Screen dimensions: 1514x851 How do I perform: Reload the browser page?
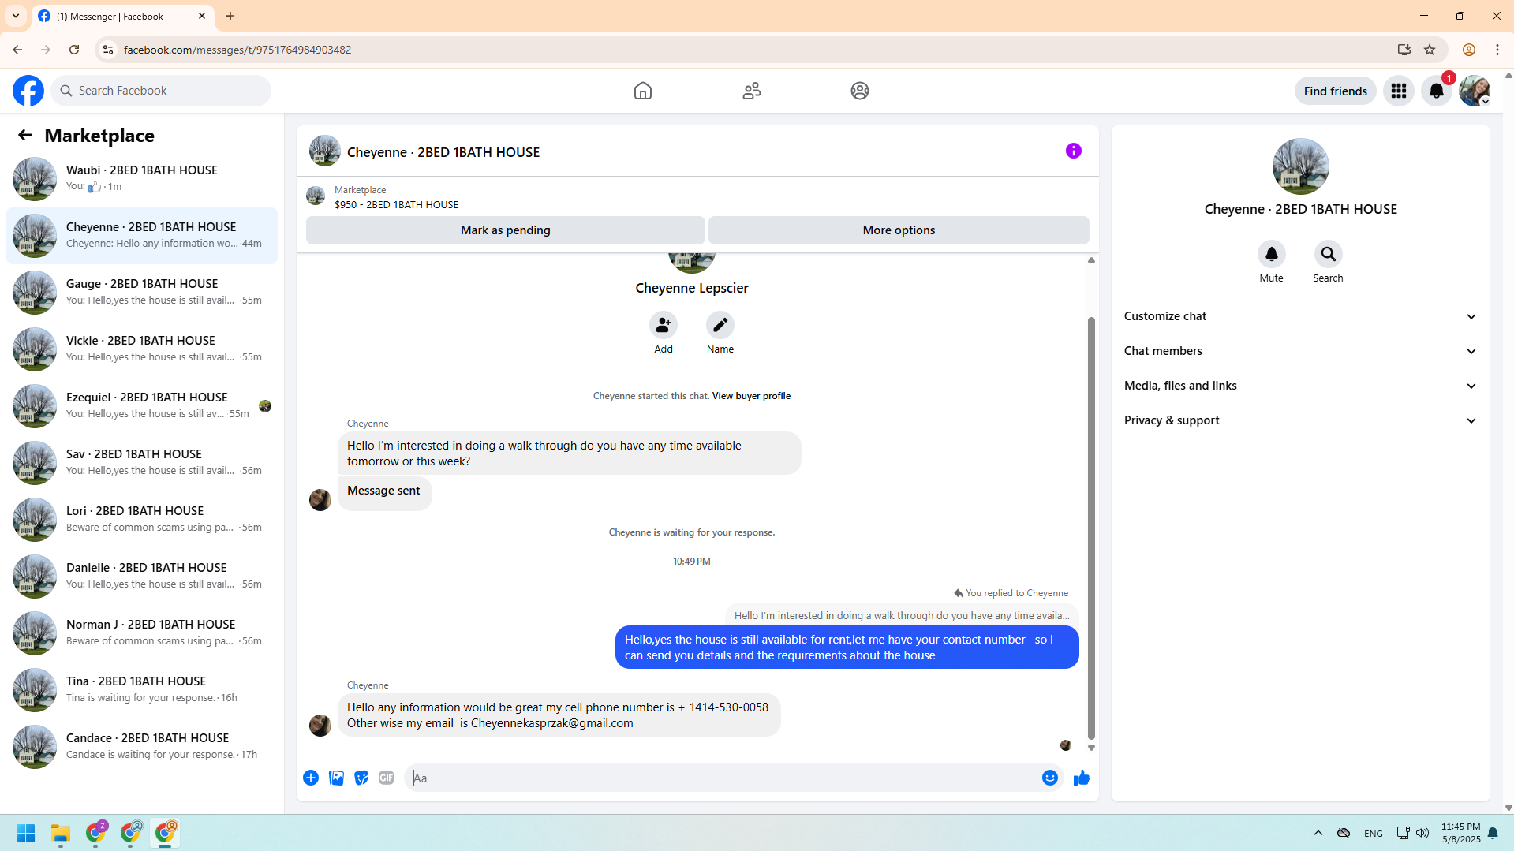74,50
